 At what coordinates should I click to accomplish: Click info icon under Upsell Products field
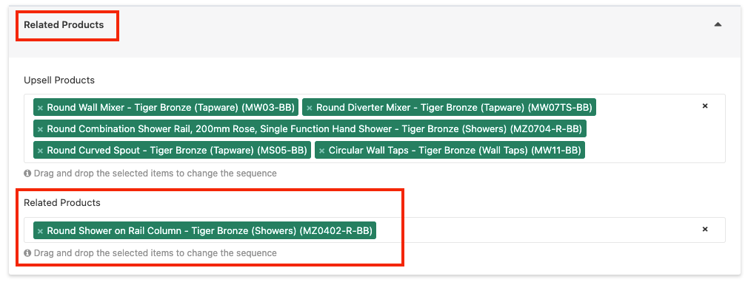[27, 173]
